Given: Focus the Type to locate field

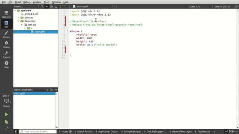Looking at the screenshot, I should [x=38, y=131].
